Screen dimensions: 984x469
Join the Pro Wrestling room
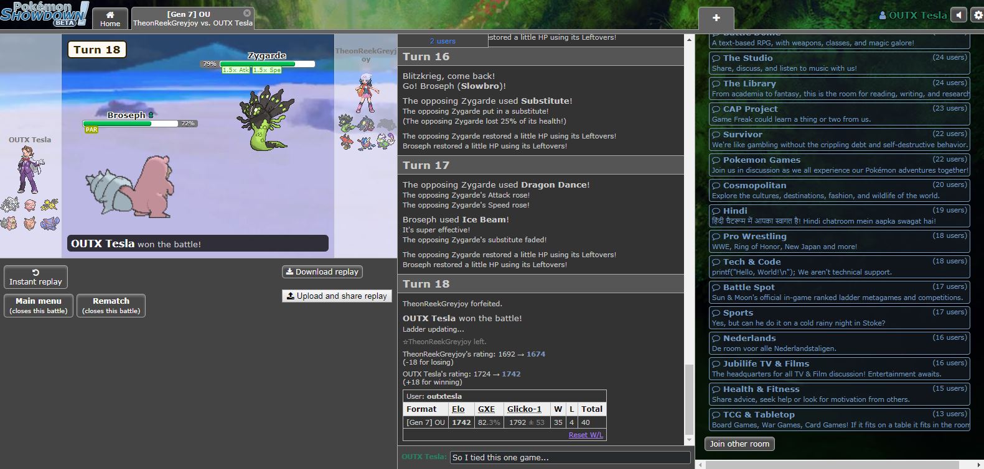pyautogui.click(x=840, y=241)
